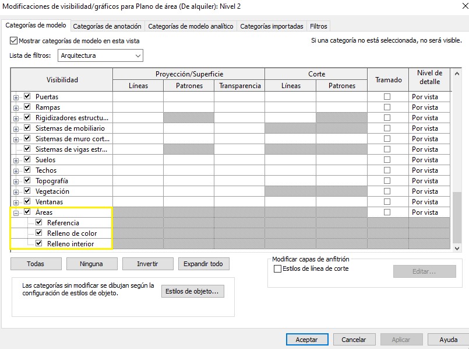Collapse the Áreas tree node
The image size is (469, 349).
pyautogui.click(x=16, y=213)
